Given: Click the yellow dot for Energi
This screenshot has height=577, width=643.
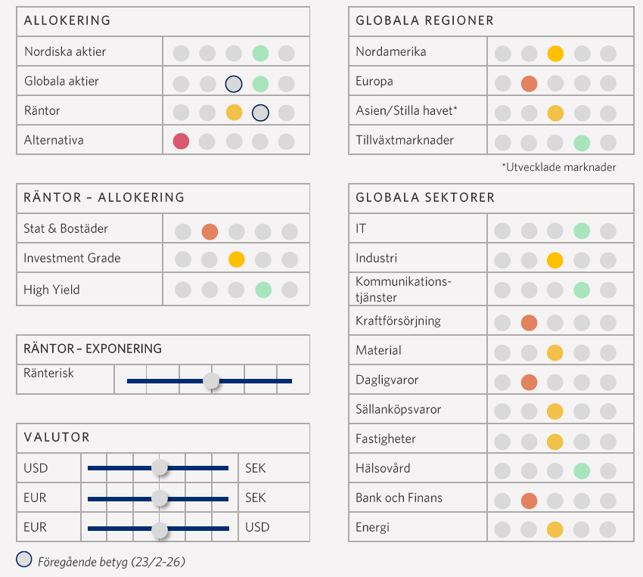Looking at the screenshot, I should click(x=555, y=529).
